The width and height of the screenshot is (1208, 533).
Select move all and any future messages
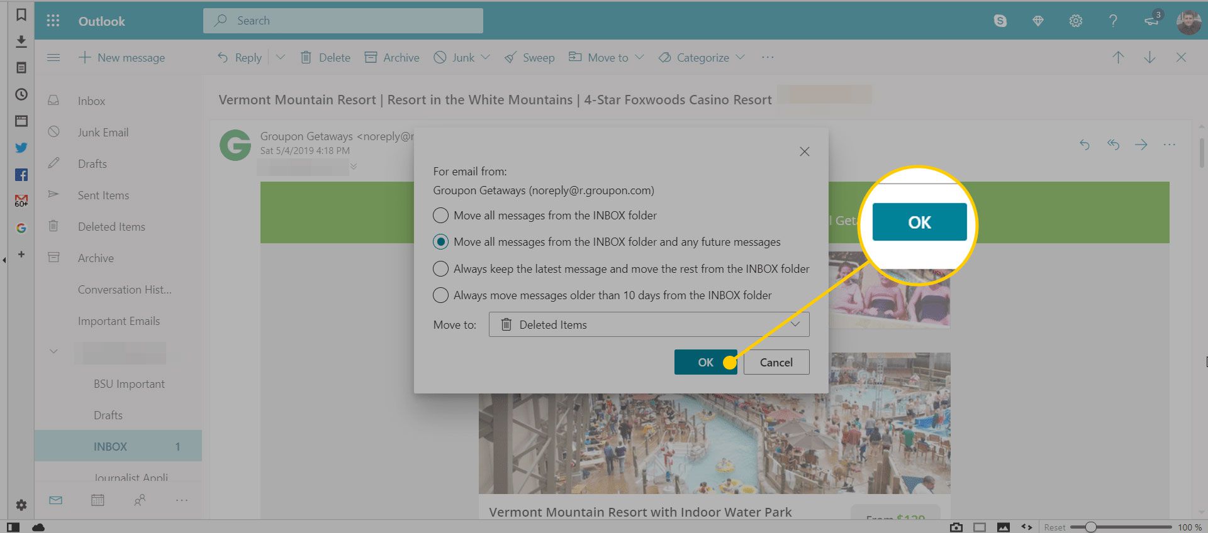pyautogui.click(x=607, y=242)
